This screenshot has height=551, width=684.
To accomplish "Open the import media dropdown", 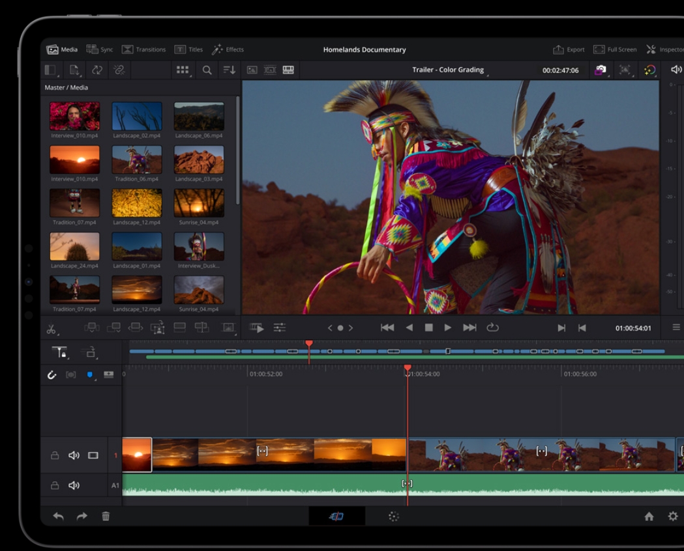I will coord(74,70).
